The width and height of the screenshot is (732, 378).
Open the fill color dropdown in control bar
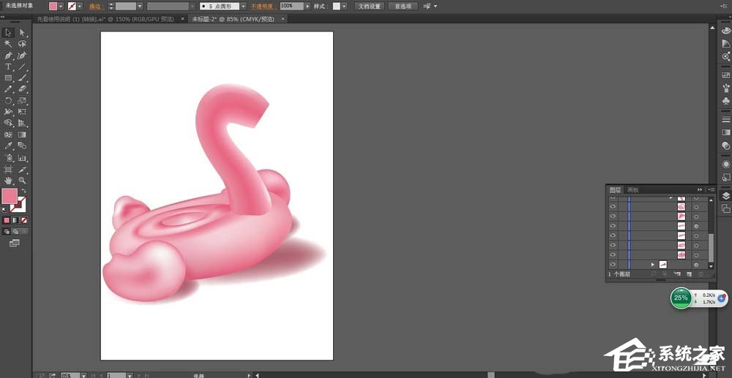pos(61,6)
